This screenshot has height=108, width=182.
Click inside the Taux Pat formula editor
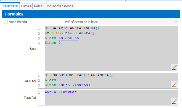(x=108, y=97)
